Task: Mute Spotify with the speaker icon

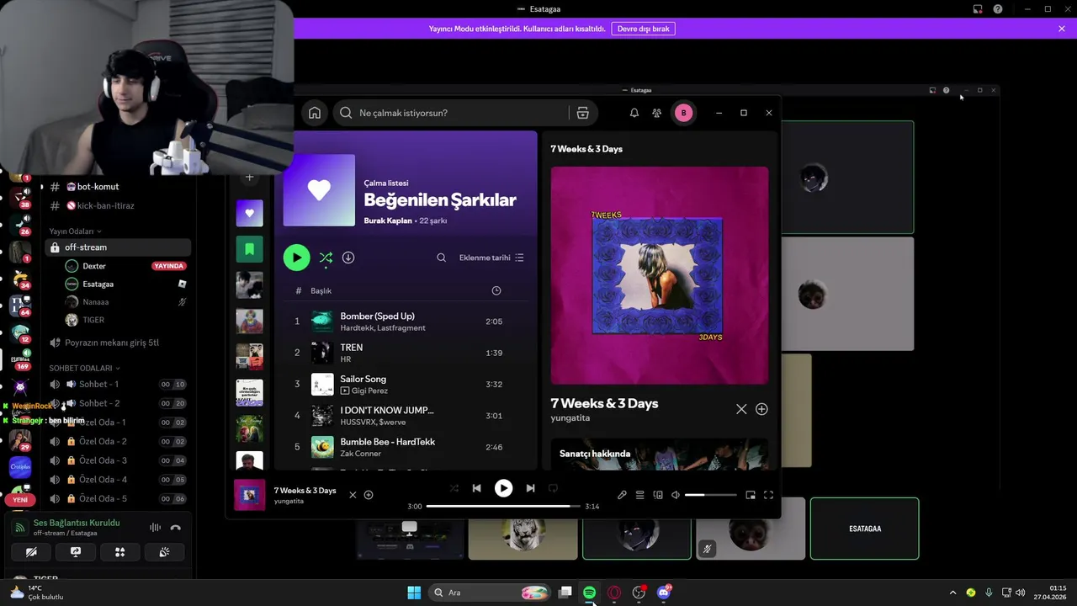Action: [676, 495]
